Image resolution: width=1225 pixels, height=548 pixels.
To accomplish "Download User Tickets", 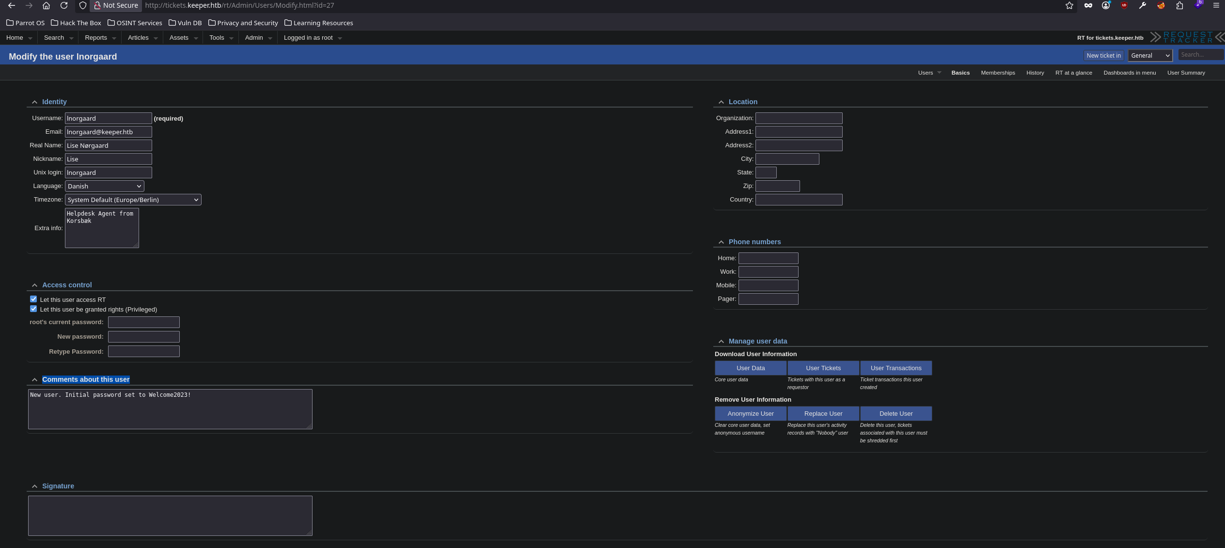I will [x=823, y=368].
